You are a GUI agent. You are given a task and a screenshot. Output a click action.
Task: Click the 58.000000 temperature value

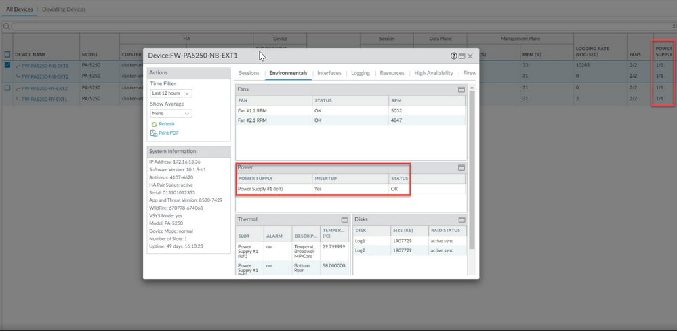[333, 266]
